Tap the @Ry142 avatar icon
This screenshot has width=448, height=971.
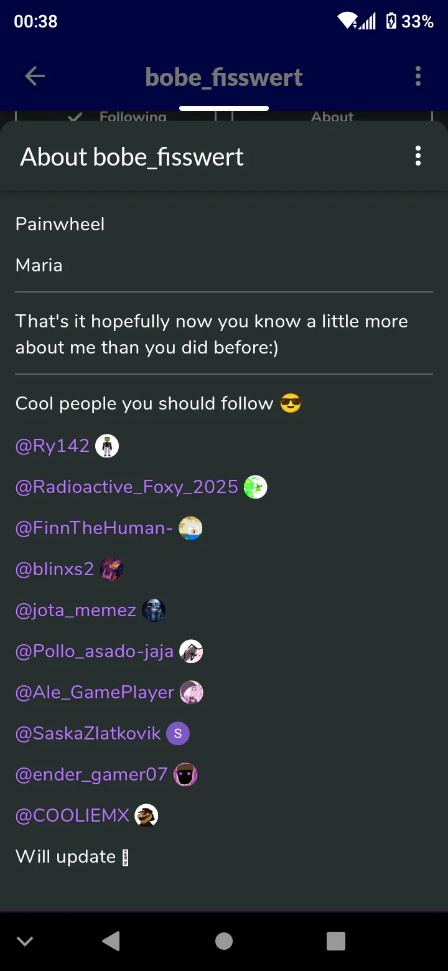pos(107,446)
